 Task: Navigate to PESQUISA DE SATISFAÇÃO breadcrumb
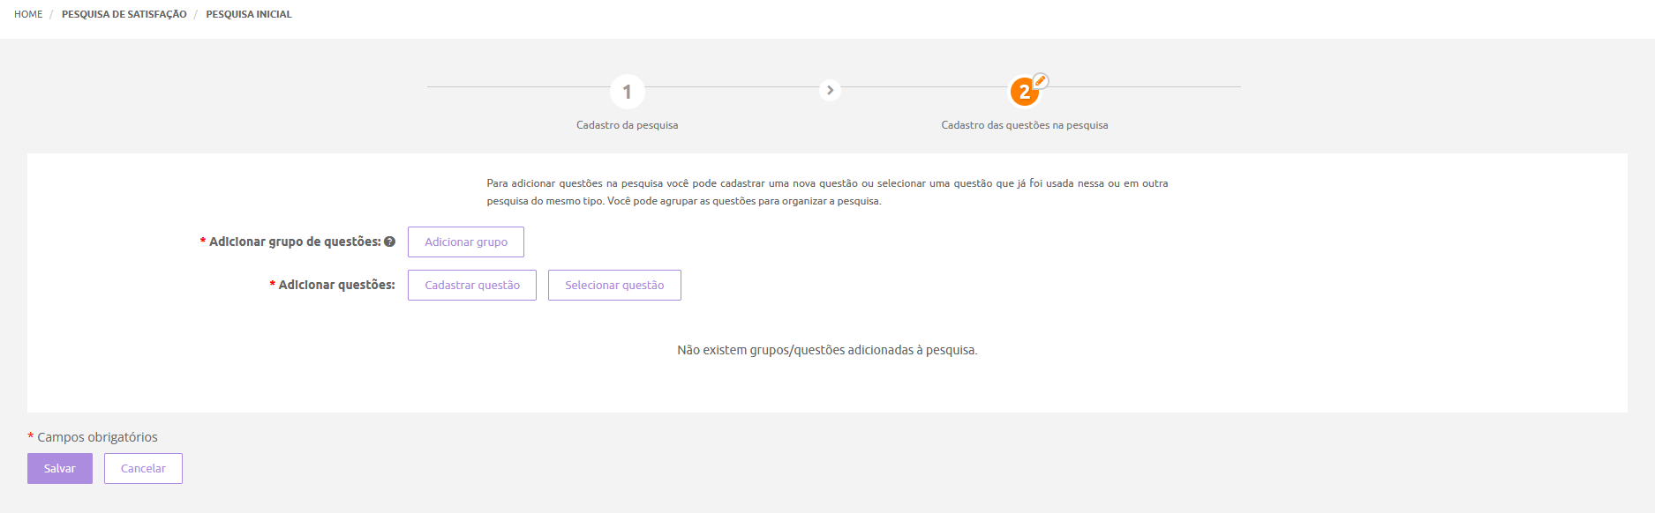[x=124, y=14]
